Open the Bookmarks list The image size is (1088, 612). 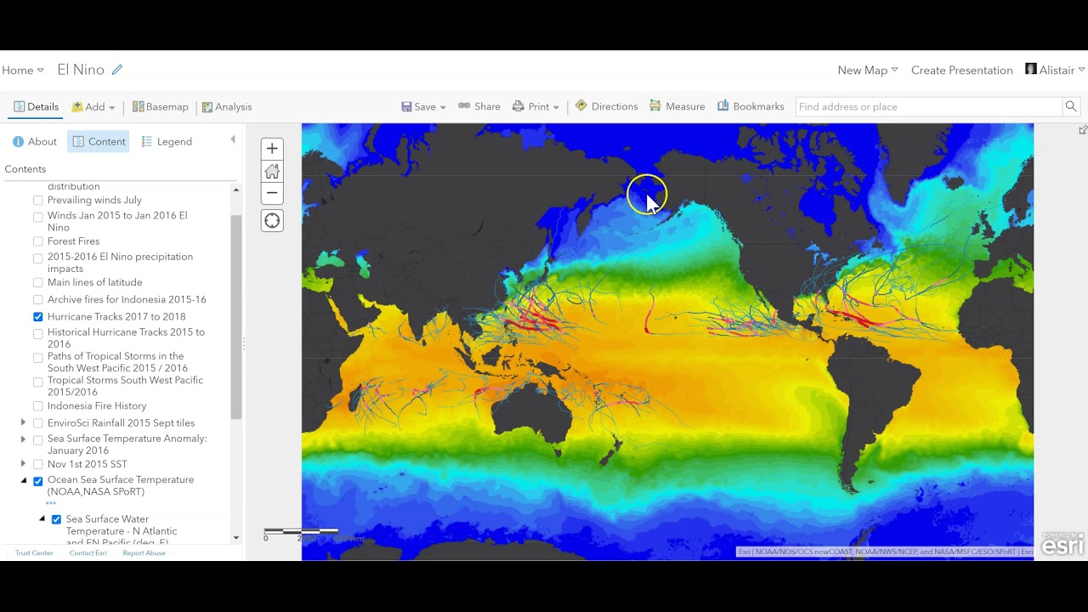[x=751, y=106]
